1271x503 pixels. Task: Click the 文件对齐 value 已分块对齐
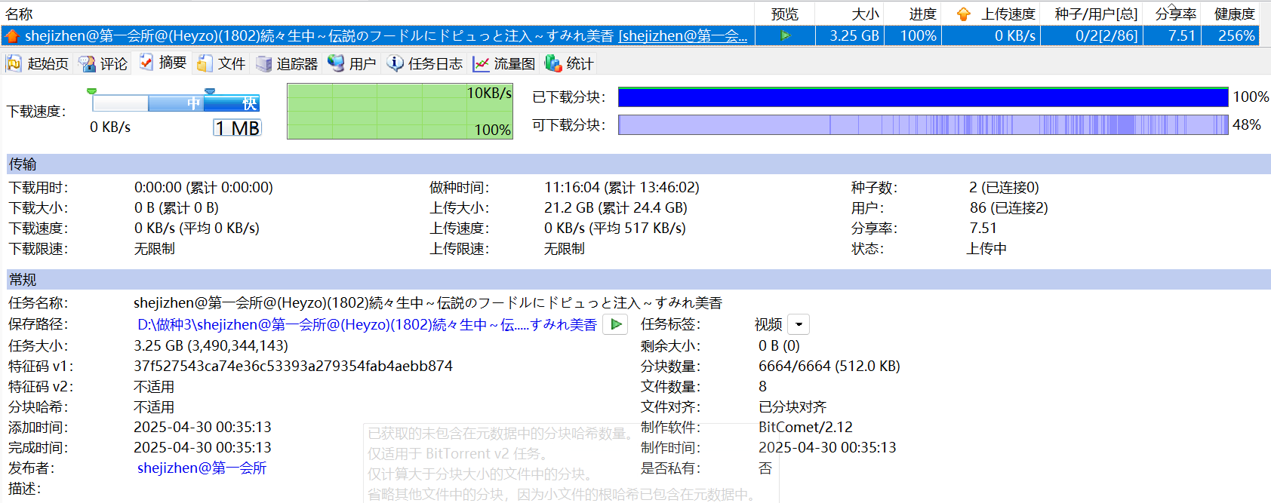pos(792,406)
